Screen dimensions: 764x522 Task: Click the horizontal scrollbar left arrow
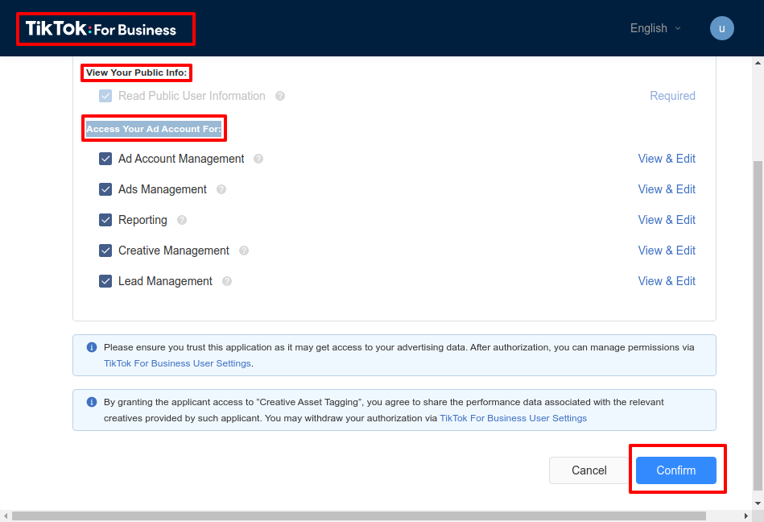(6, 516)
